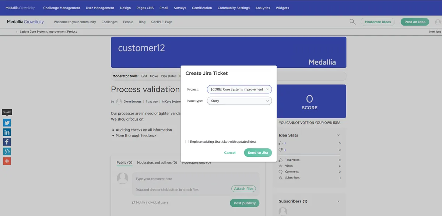Image resolution: width=442 pixels, height=216 pixels.
Task: Click the commenter avatar beside comment box
Action: pos(122,178)
